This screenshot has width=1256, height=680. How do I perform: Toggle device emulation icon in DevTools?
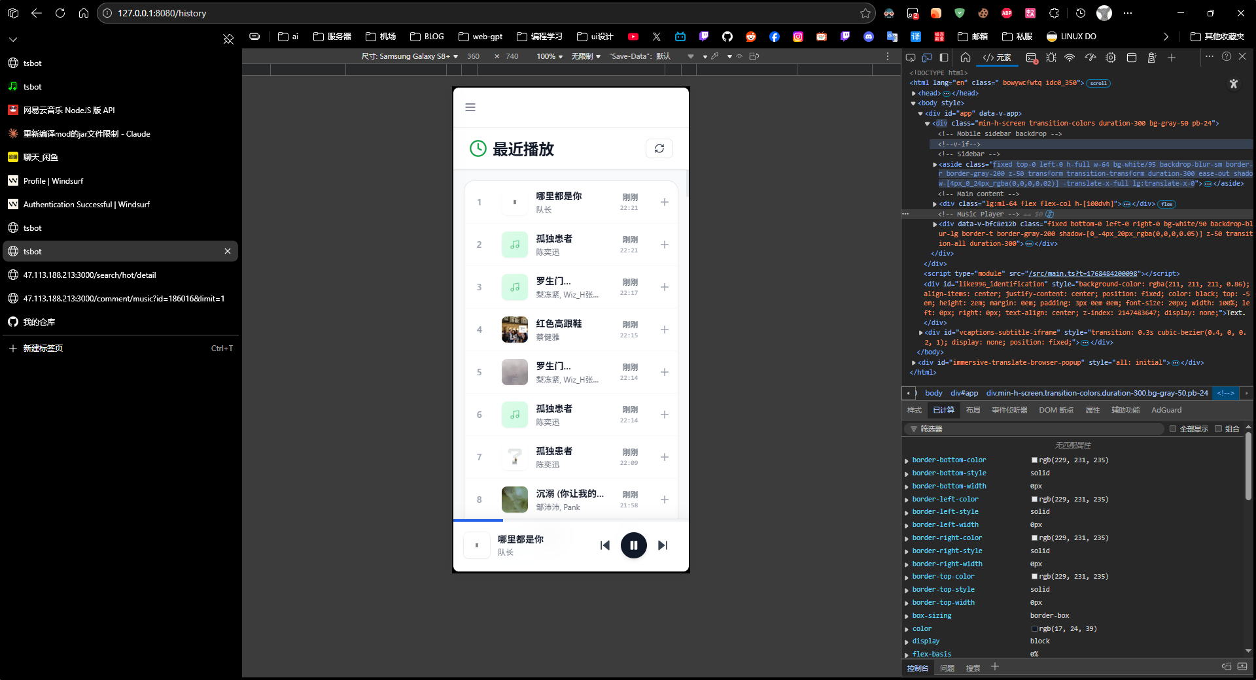point(927,58)
